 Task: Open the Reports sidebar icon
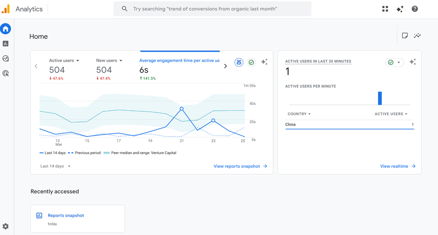coord(6,44)
